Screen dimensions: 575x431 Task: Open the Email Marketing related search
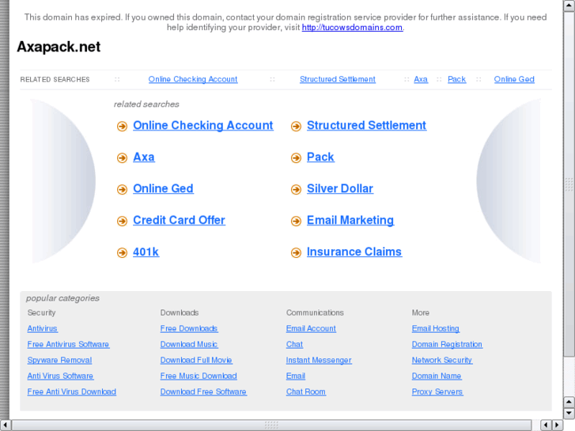click(x=350, y=220)
